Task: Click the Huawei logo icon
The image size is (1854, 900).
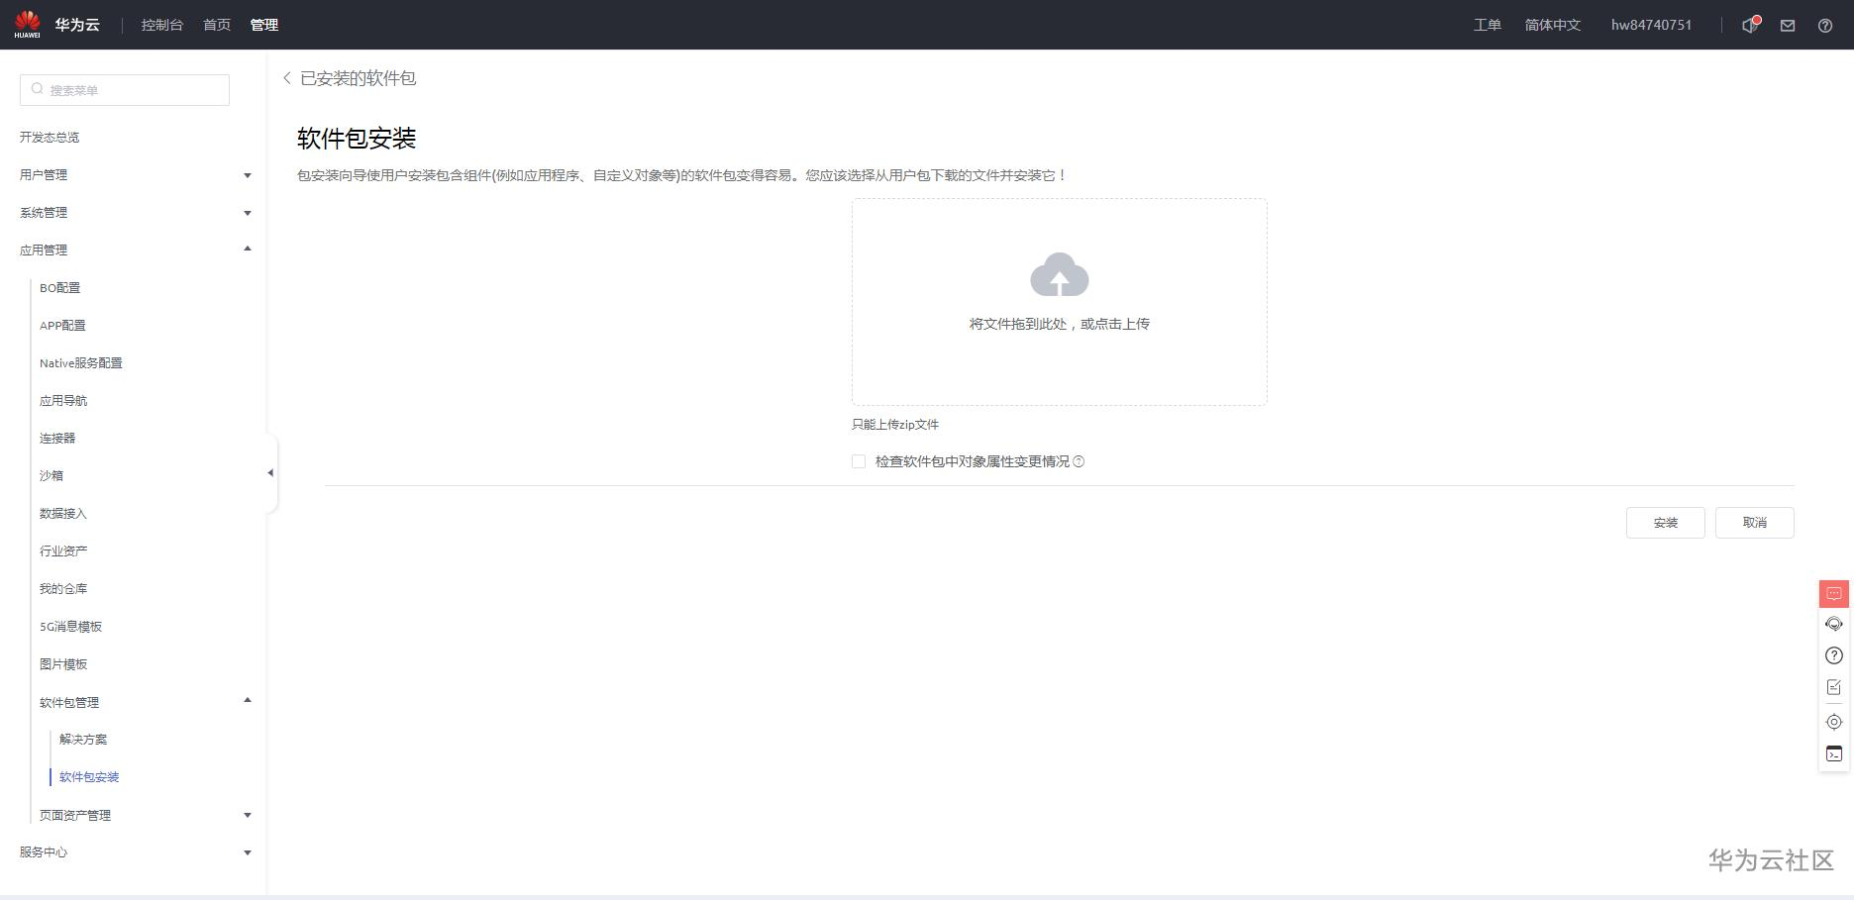Action: [x=28, y=24]
